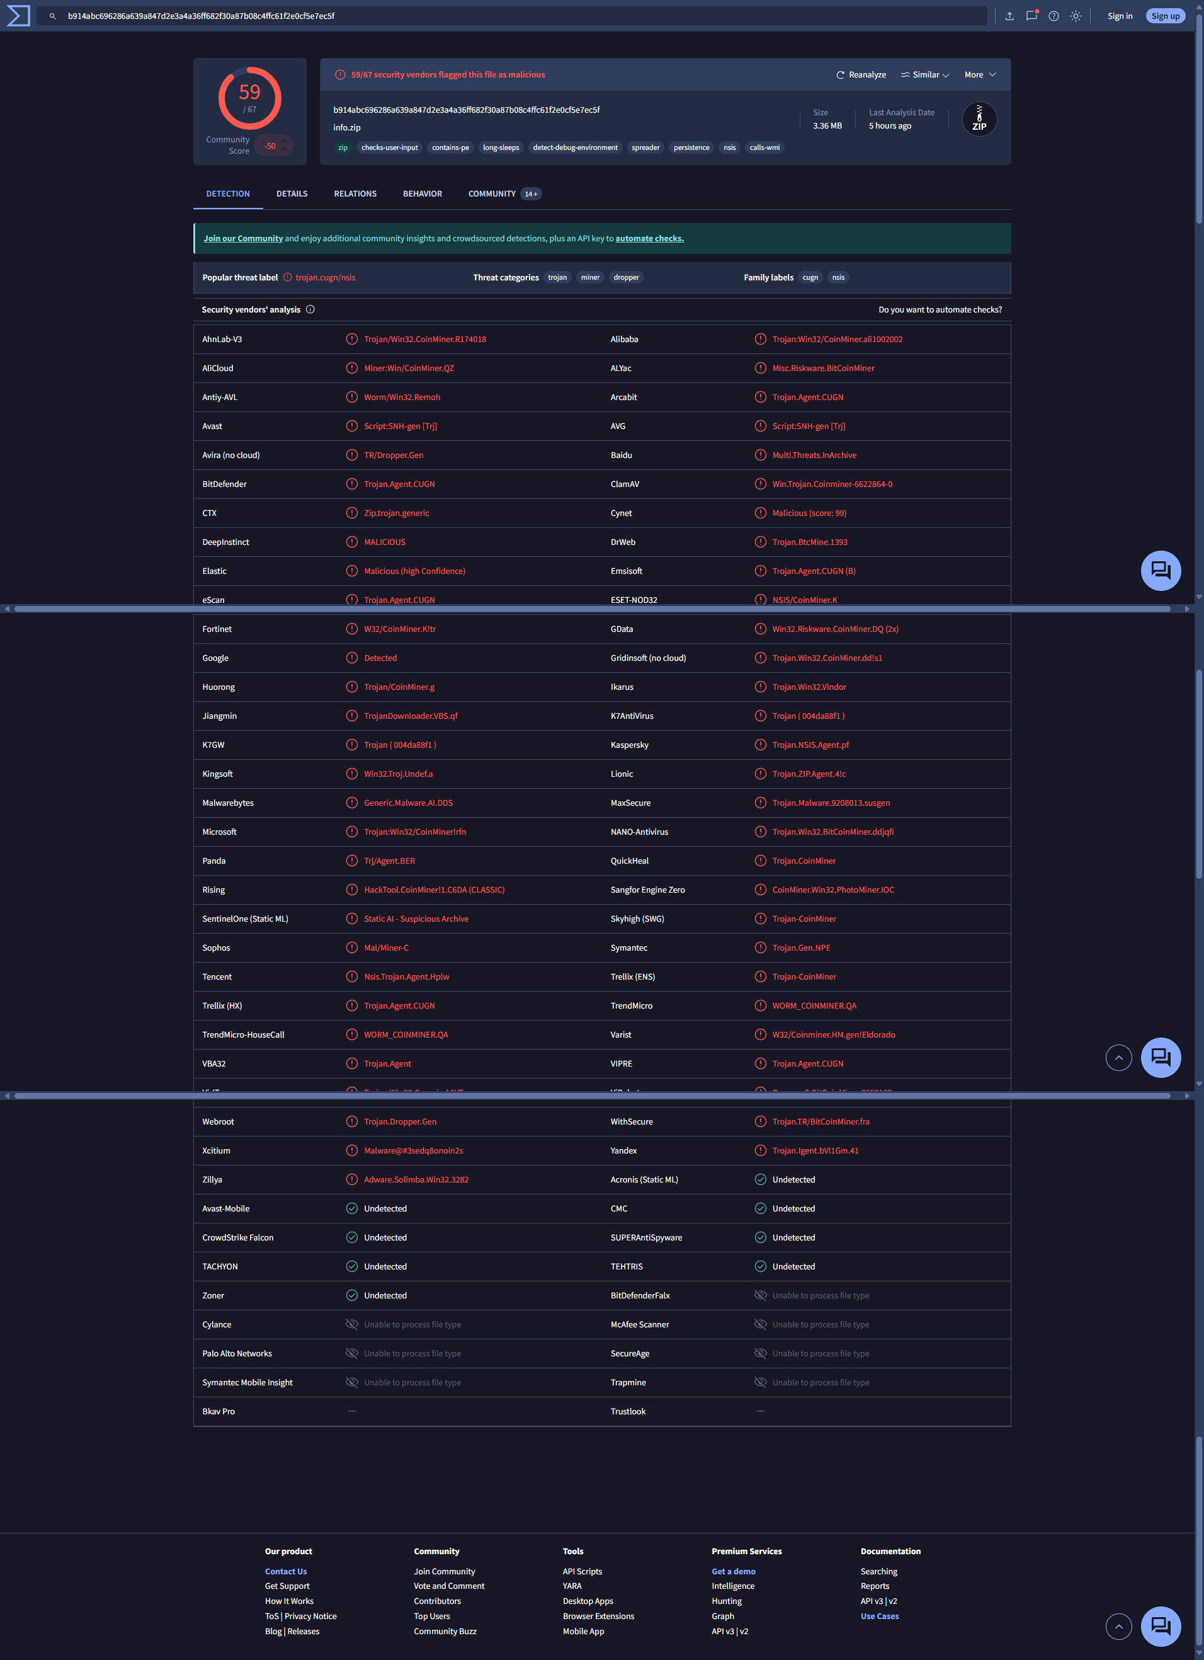This screenshot has height=1660, width=1204.
Task: Click the scroll-to-top arrow in the footer
Action: click(1118, 1627)
